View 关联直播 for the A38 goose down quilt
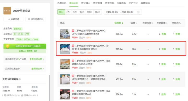188x101 pixels. coord(164,49)
